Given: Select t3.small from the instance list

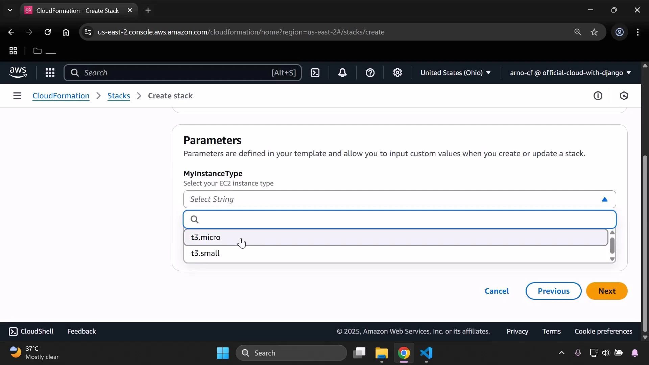Looking at the screenshot, I should (205, 253).
